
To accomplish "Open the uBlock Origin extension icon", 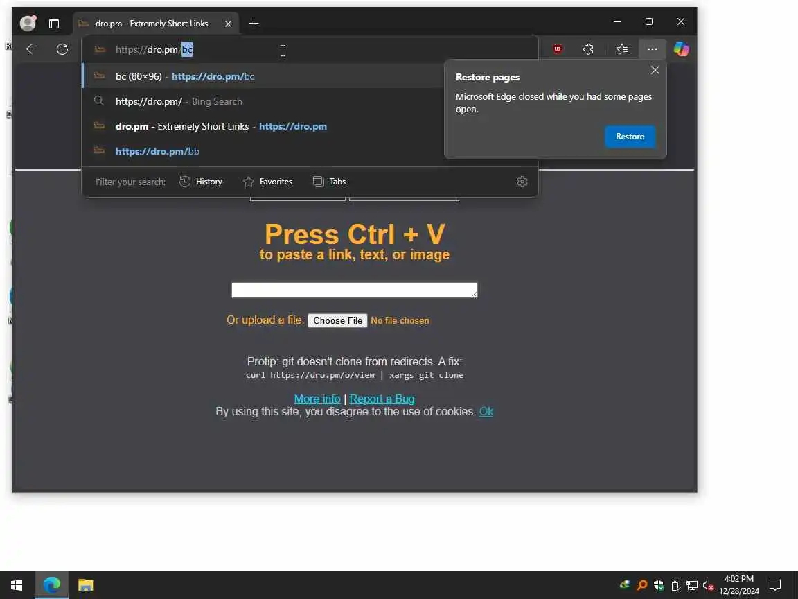I will click(x=558, y=49).
